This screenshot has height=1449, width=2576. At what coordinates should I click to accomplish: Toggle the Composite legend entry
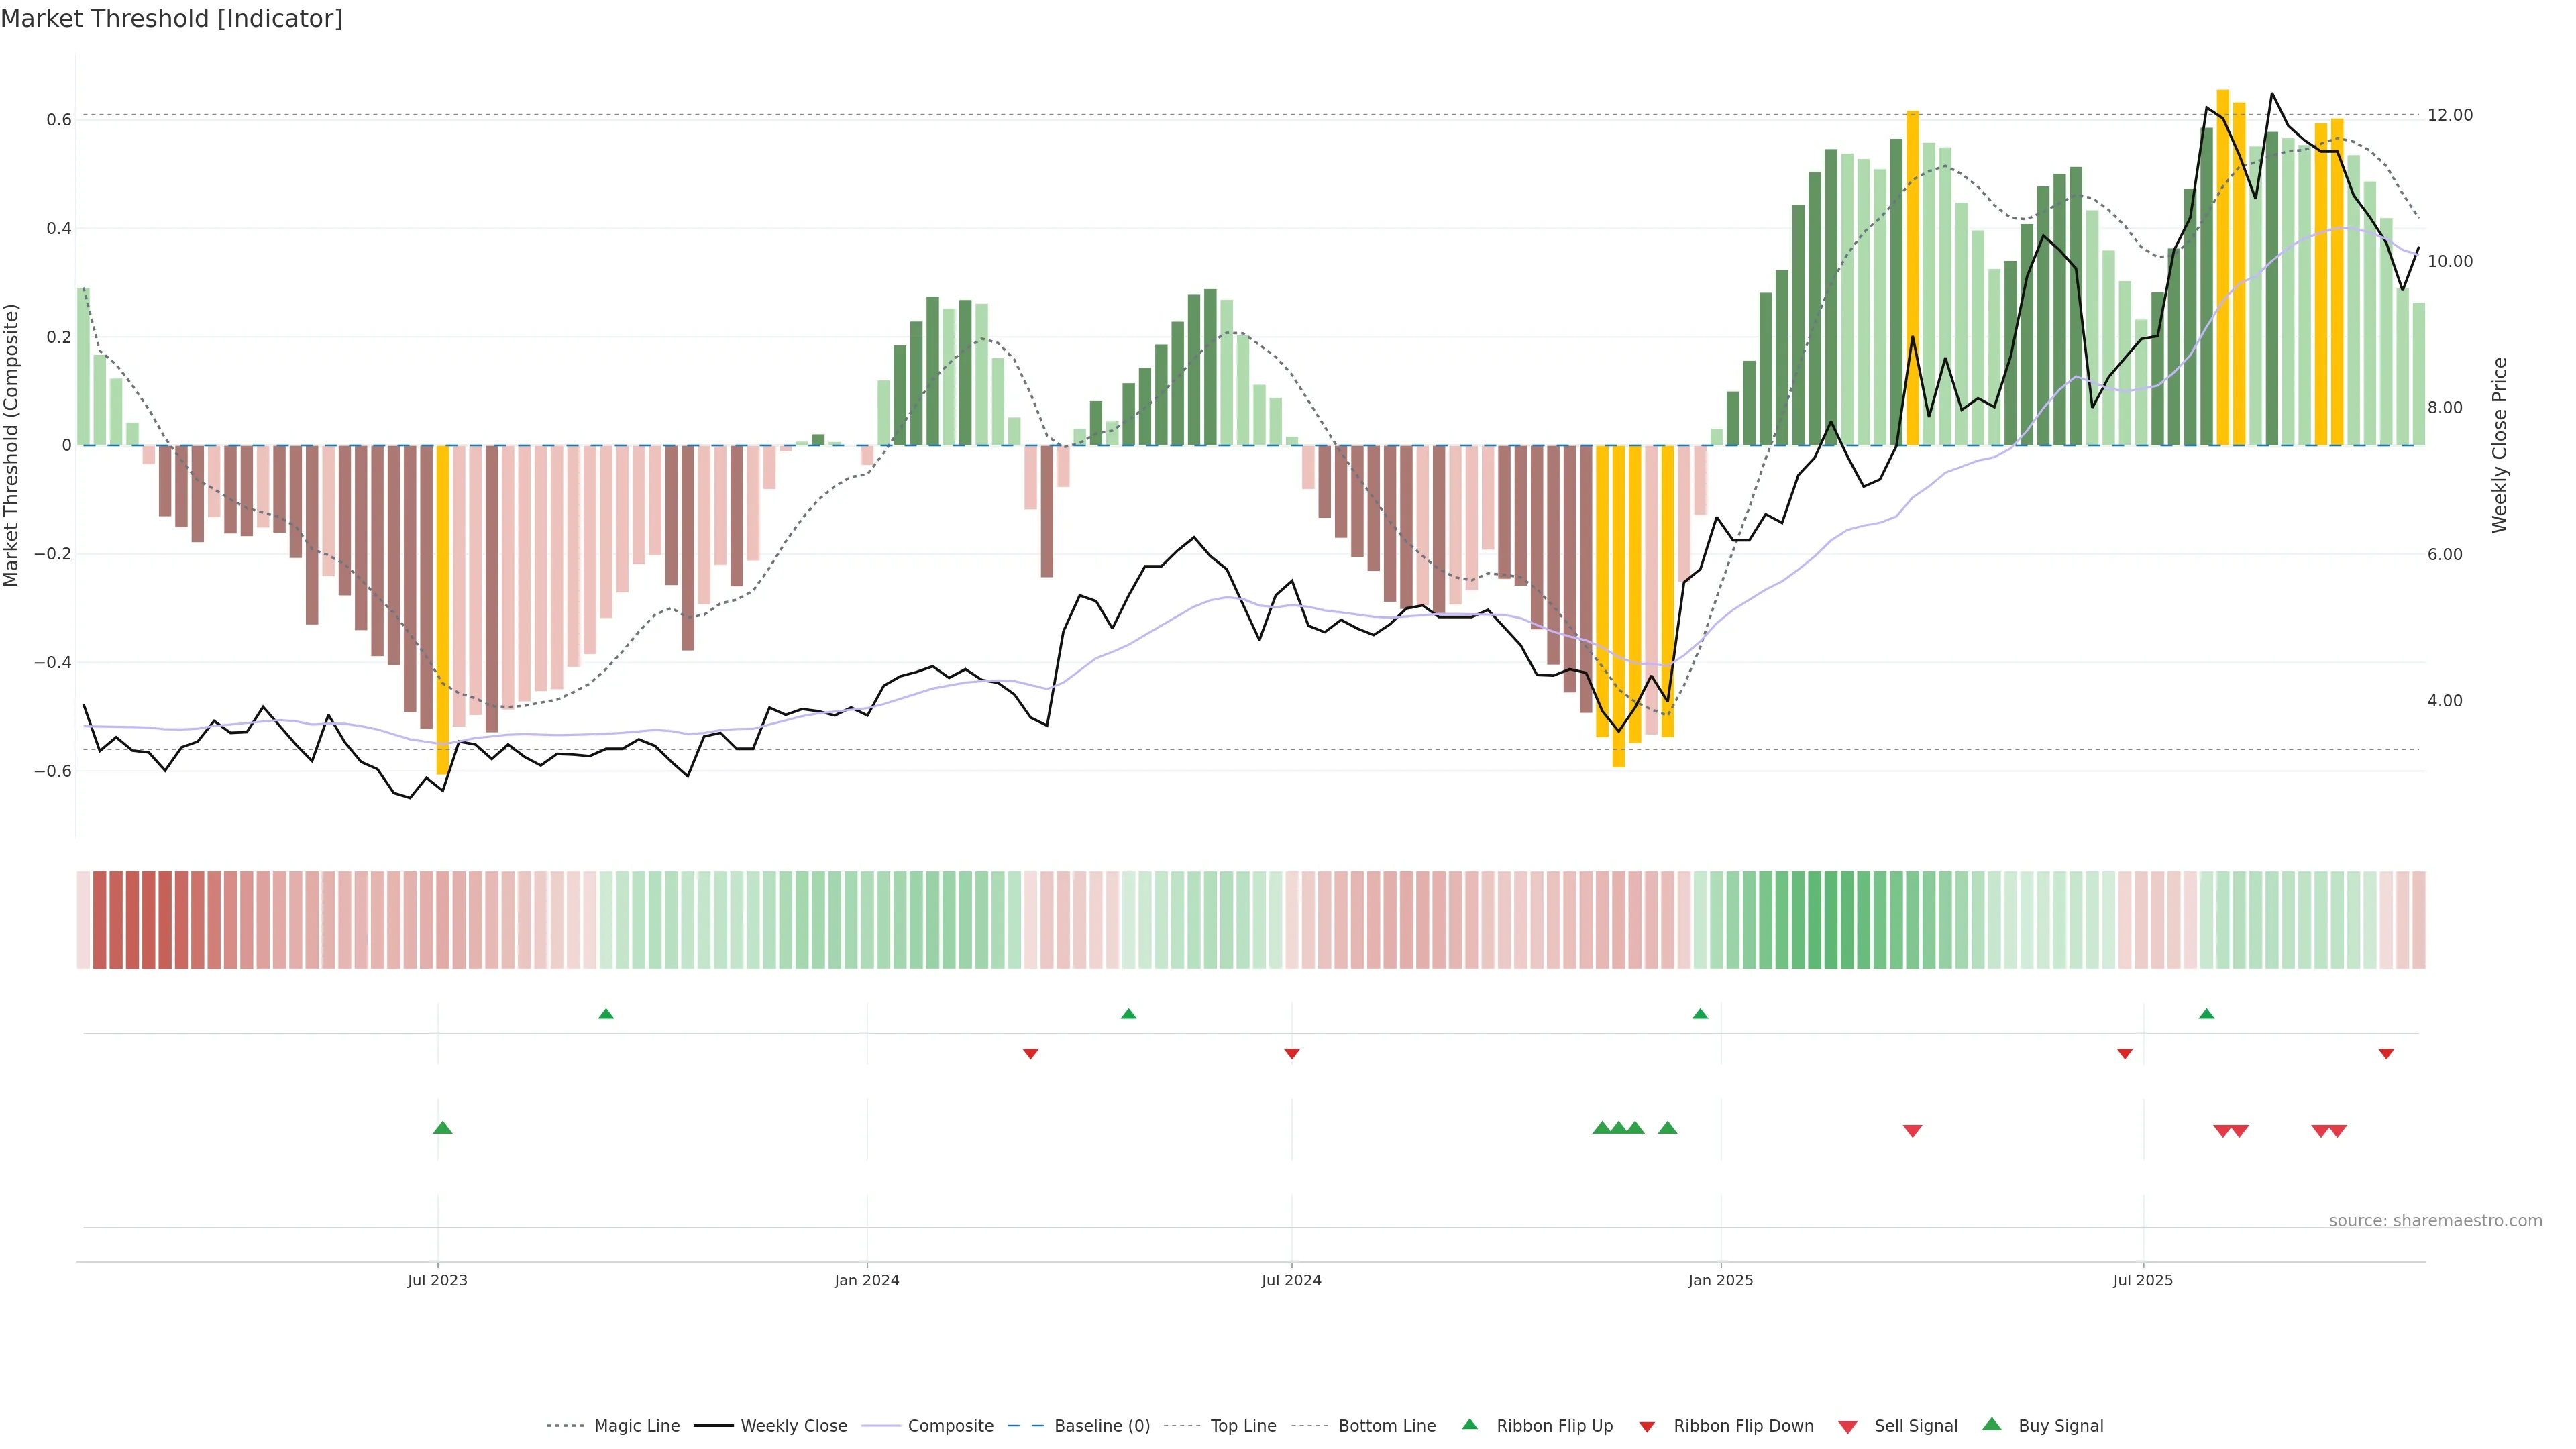950,1426
